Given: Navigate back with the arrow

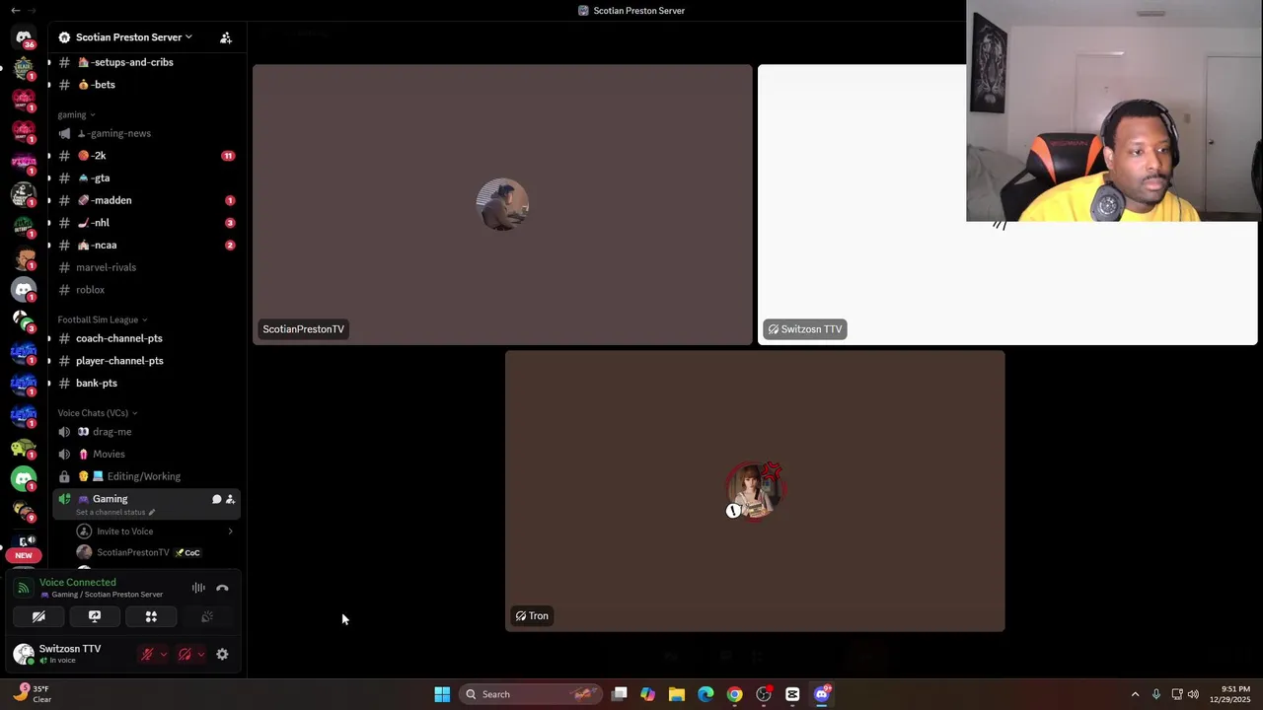Looking at the screenshot, I should click(15, 10).
